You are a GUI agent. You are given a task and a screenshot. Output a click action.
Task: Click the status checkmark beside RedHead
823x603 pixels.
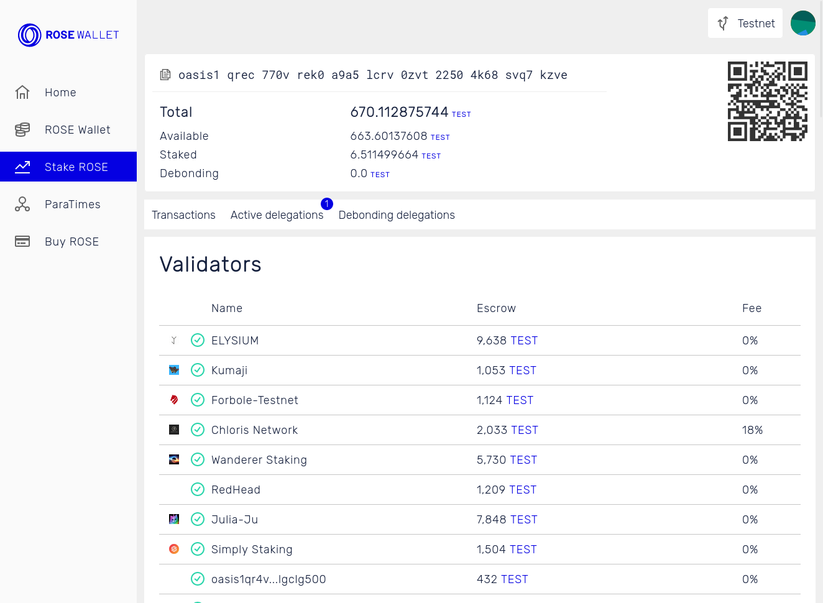click(198, 490)
